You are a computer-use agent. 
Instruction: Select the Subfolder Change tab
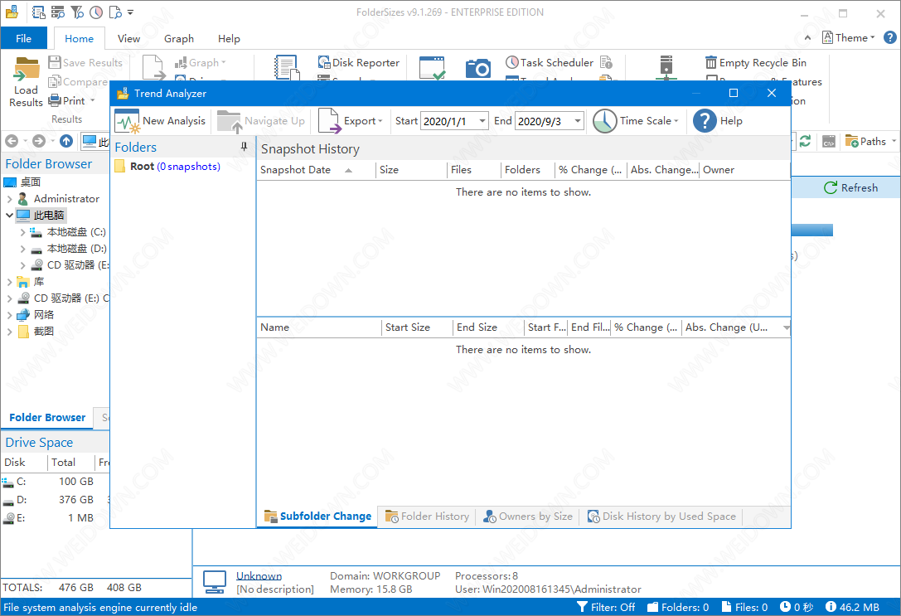coord(317,517)
